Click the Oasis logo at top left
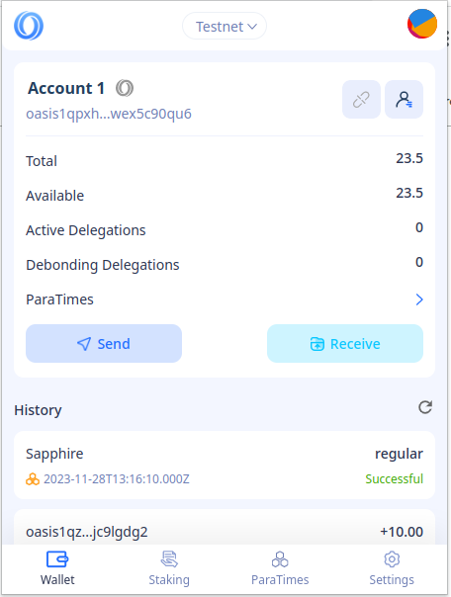Image resolution: width=451 pixels, height=597 pixels. click(x=29, y=26)
